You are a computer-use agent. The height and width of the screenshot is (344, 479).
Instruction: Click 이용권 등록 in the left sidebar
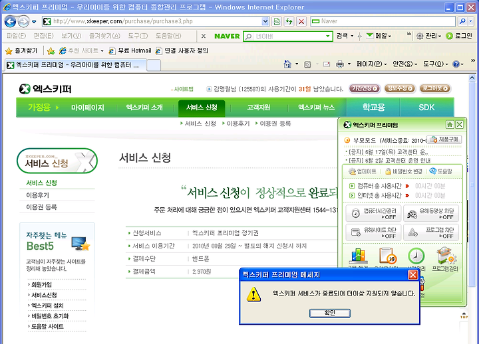tap(41, 207)
